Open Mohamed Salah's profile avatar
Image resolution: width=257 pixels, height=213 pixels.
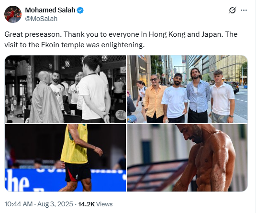click(x=13, y=14)
